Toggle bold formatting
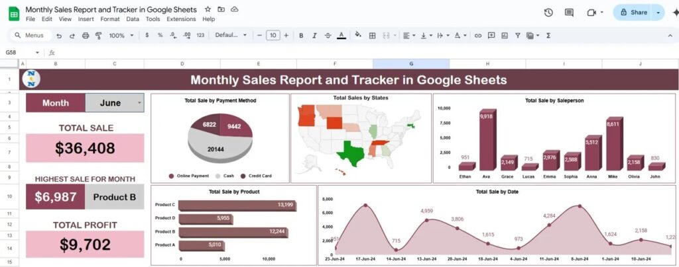The image size is (679, 267). 301,36
